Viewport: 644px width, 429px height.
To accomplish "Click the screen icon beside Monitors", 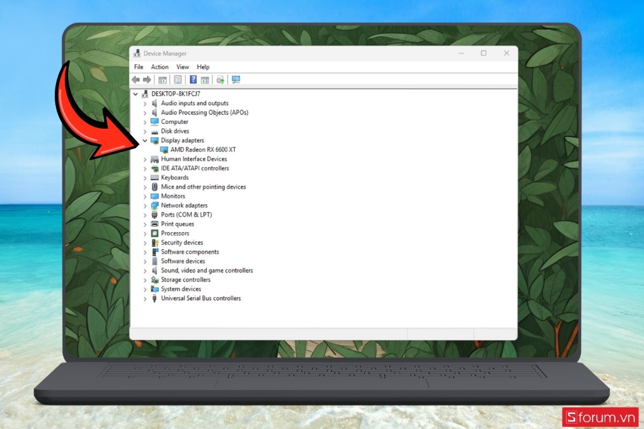I will [155, 196].
